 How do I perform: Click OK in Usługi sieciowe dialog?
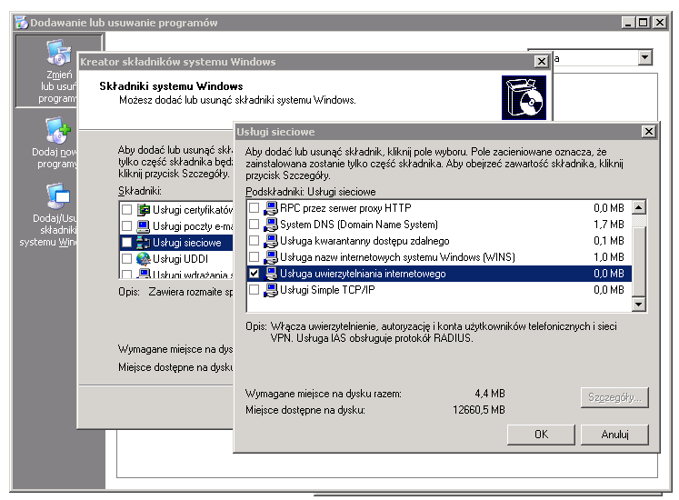point(541,435)
